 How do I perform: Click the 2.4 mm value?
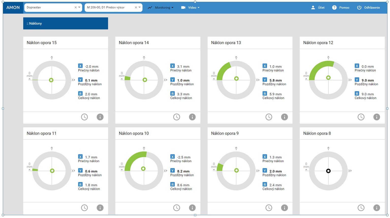275,185
